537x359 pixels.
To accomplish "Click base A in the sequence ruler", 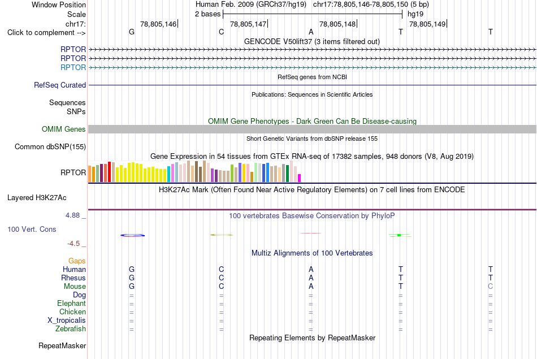I will click(x=311, y=32).
